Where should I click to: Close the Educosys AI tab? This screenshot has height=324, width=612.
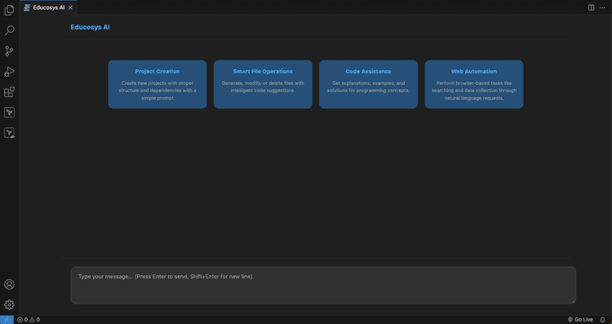point(70,8)
